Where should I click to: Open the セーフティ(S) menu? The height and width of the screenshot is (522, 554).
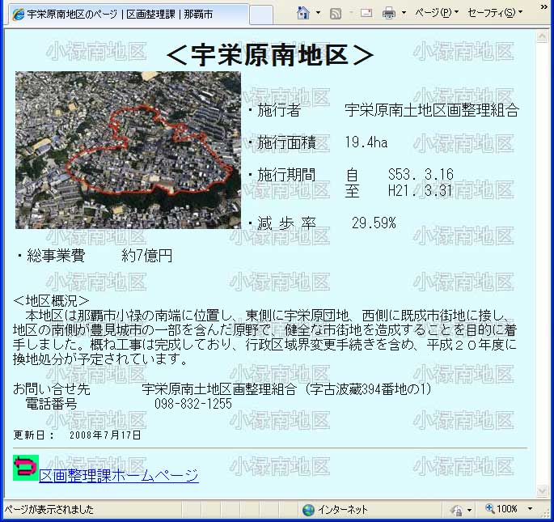495,13
